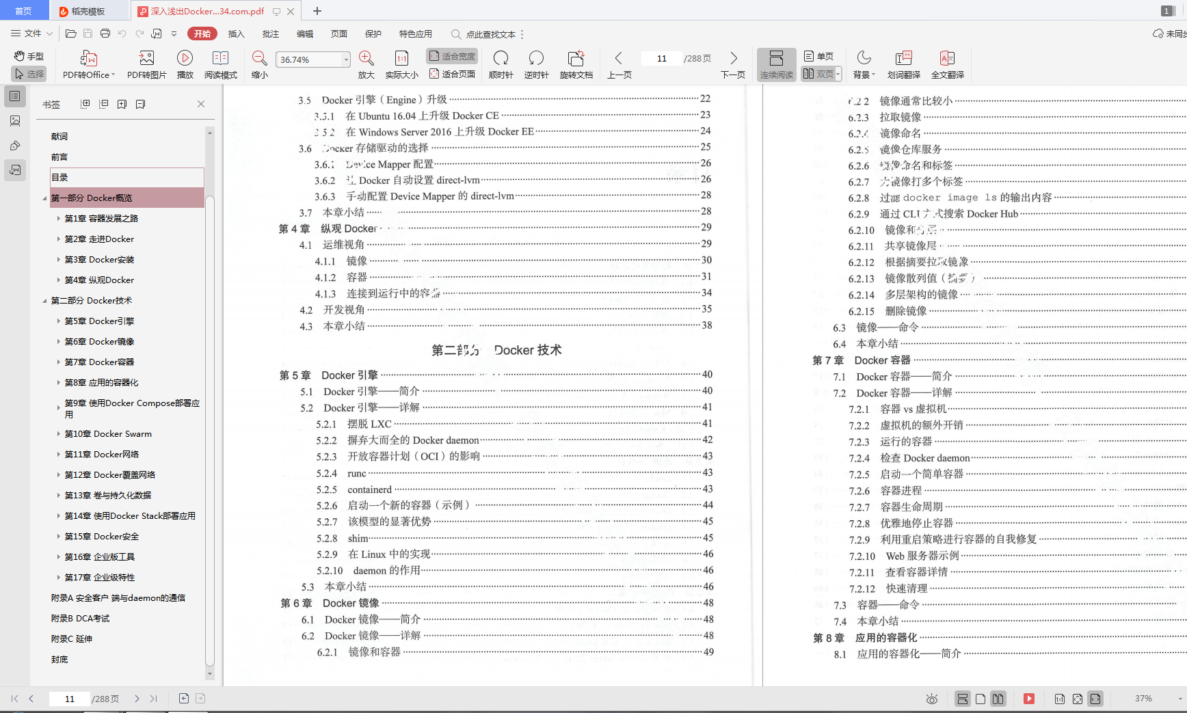Click Rotate Document button
The image size is (1187, 713).
click(x=576, y=65)
